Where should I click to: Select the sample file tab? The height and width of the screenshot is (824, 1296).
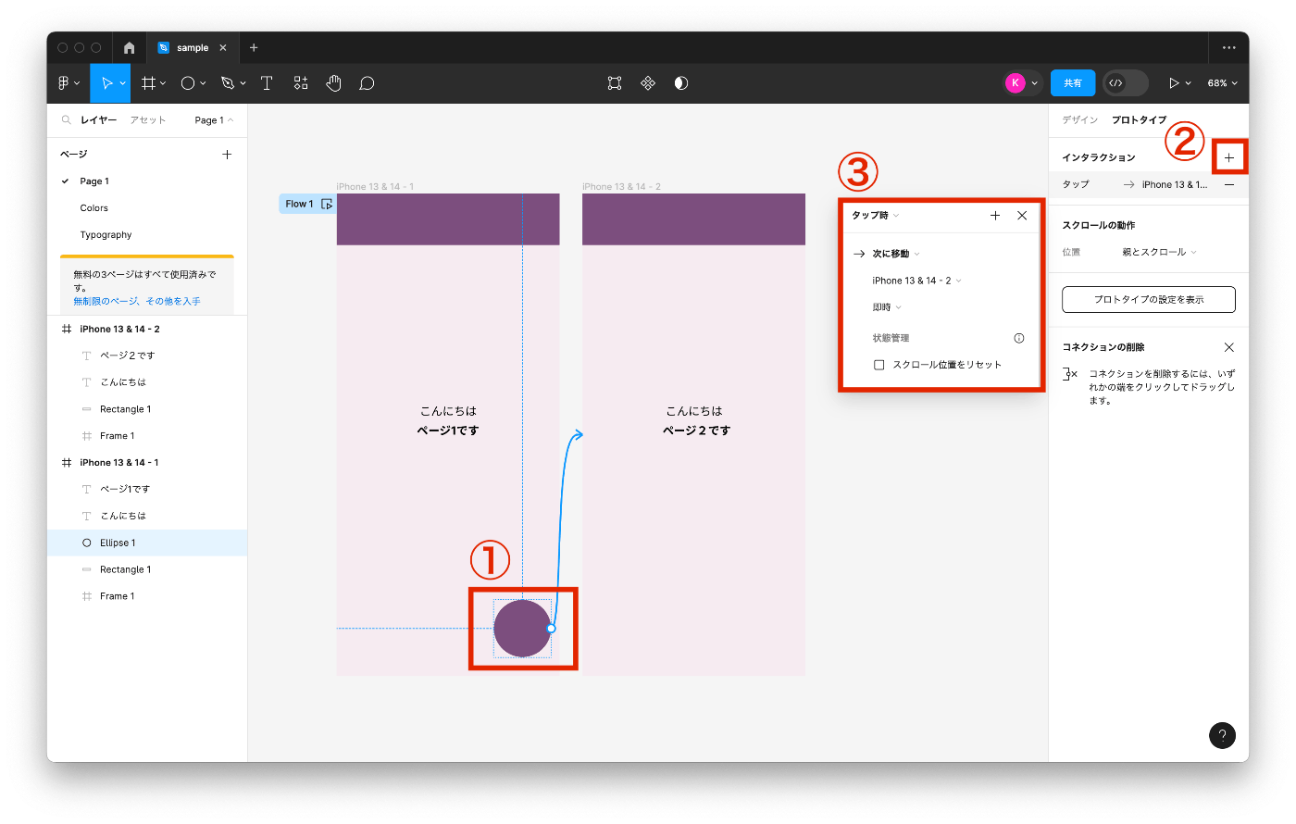point(193,48)
